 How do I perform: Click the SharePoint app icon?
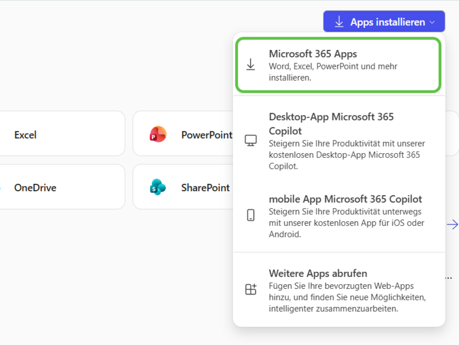point(158,187)
